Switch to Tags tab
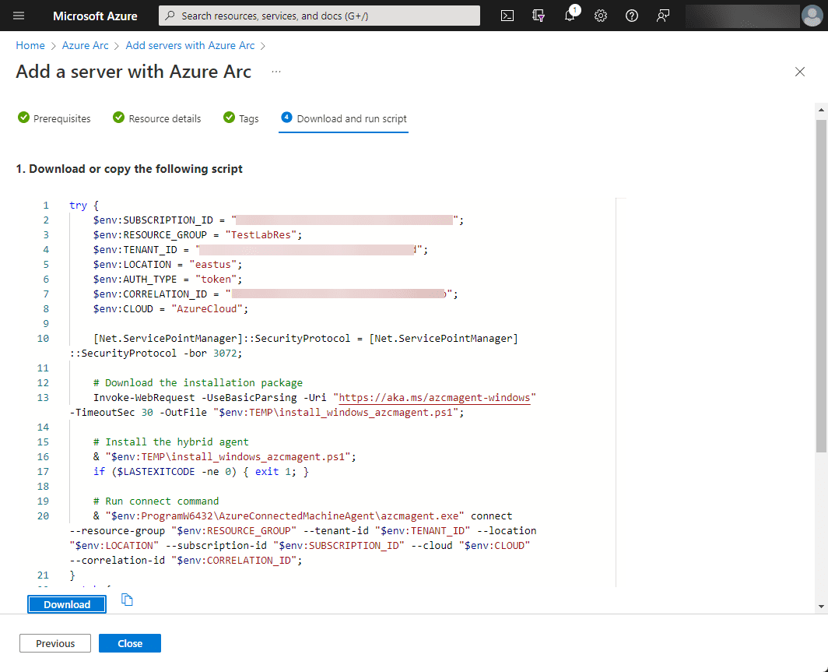Viewport: 828px width, 672px height. [x=240, y=118]
